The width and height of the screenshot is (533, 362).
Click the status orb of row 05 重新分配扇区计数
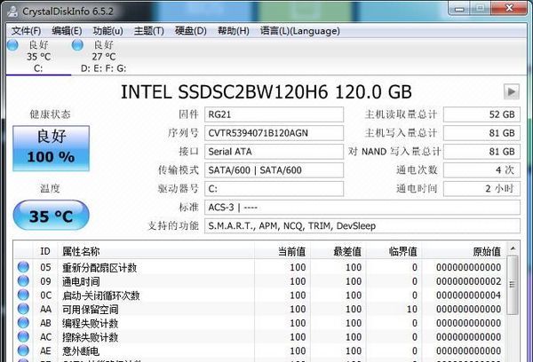coord(23,267)
